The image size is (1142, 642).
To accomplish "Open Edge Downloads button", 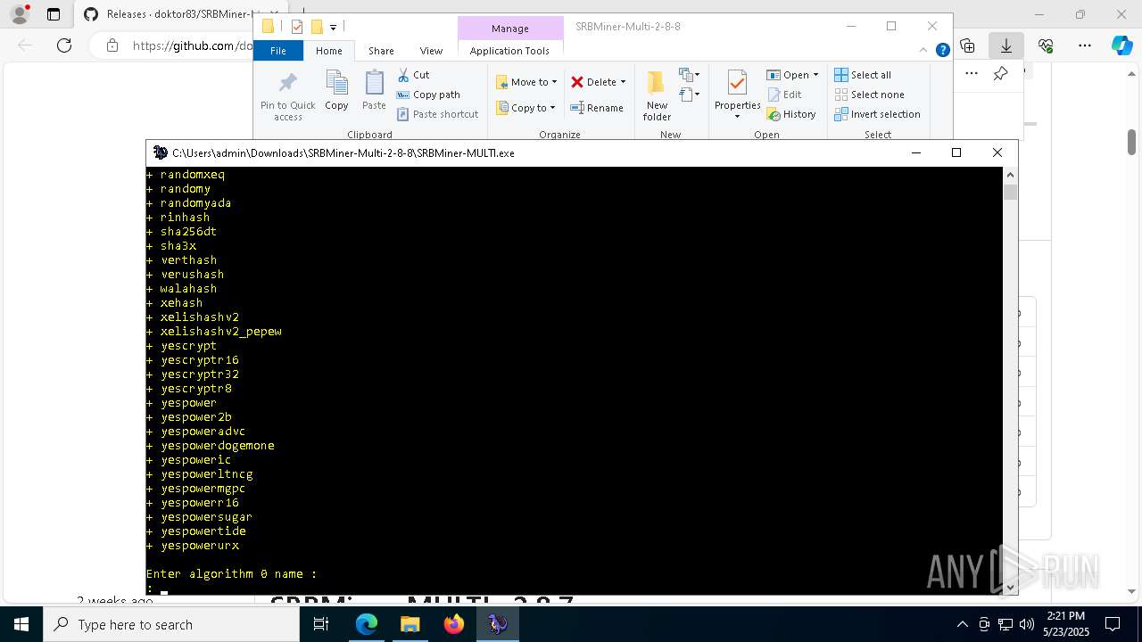I will [x=1006, y=45].
